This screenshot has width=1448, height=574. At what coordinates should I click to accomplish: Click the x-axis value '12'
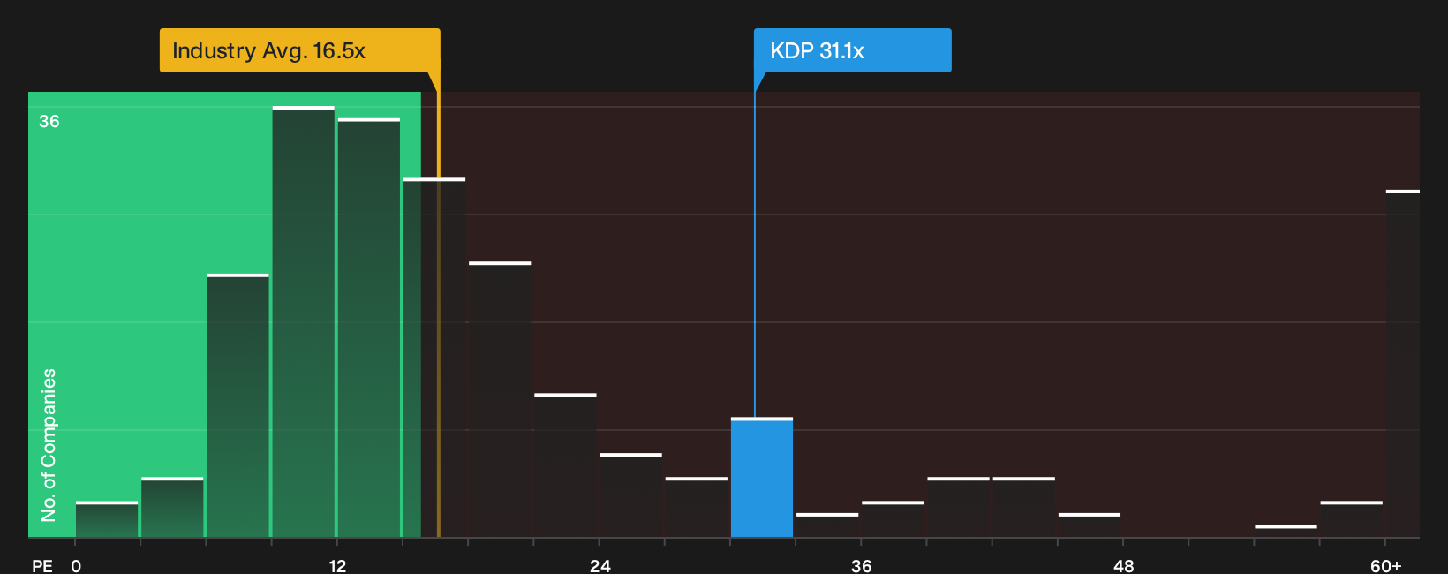coord(337,565)
